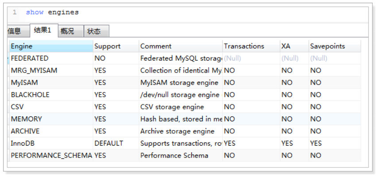Click the NO Transactions cell for CSV
Viewport: 387px width, 177px height.
[251, 107]
